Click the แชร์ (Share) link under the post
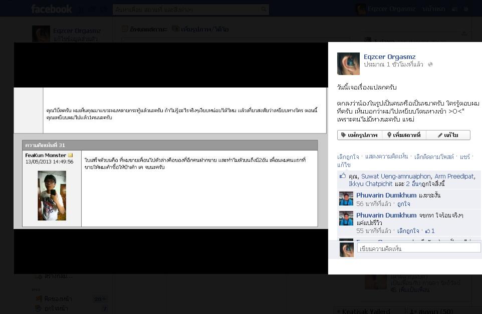Viewport: 482px width, 314px height. [x=464, y=156]
